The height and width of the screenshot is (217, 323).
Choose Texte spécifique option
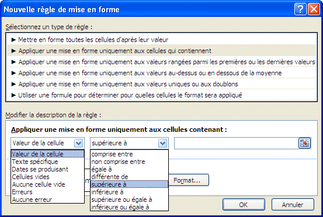pyautogui.click(x=47, y=162)
